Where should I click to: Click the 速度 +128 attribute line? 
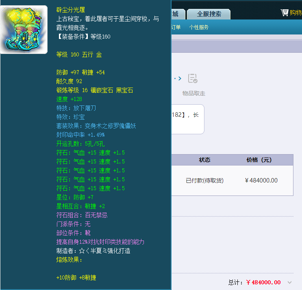69,99
